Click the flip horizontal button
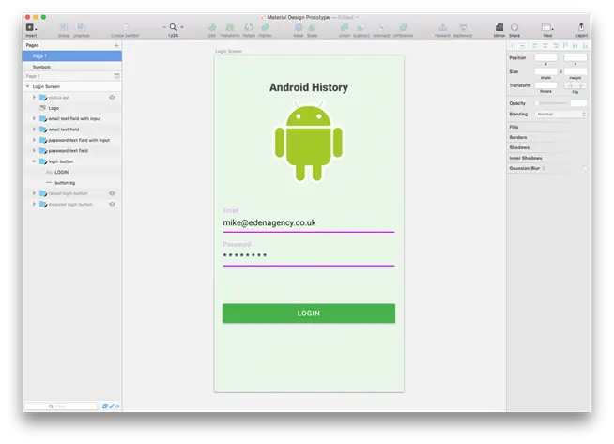This screenshot has width=614, height=444. [x=570, y=85]
